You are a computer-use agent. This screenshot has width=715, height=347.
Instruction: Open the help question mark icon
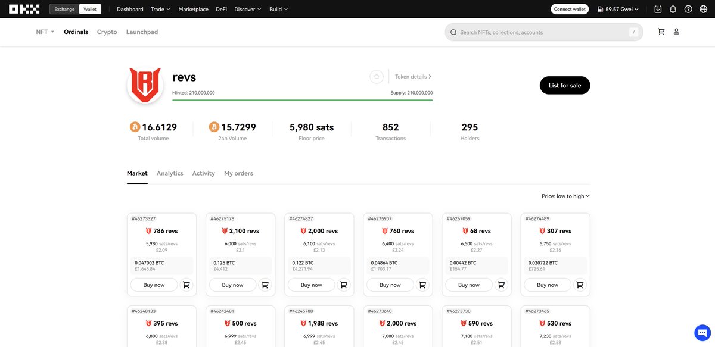688,9
